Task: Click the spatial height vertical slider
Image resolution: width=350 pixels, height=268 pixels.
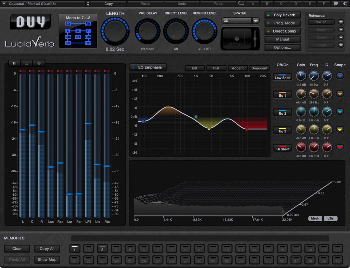Action: [x=255, y=38]
